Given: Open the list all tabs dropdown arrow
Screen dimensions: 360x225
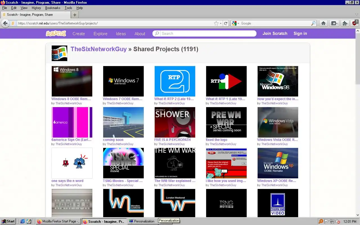Looking at the screenshot, I should pos(357,14).
